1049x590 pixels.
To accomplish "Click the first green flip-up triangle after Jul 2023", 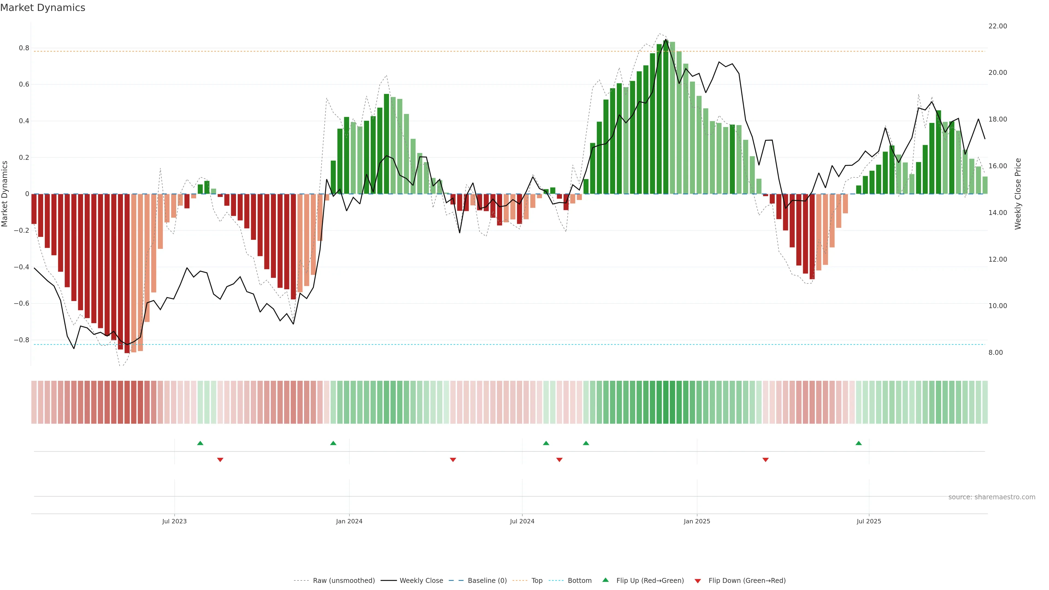I will coord(200,443).
